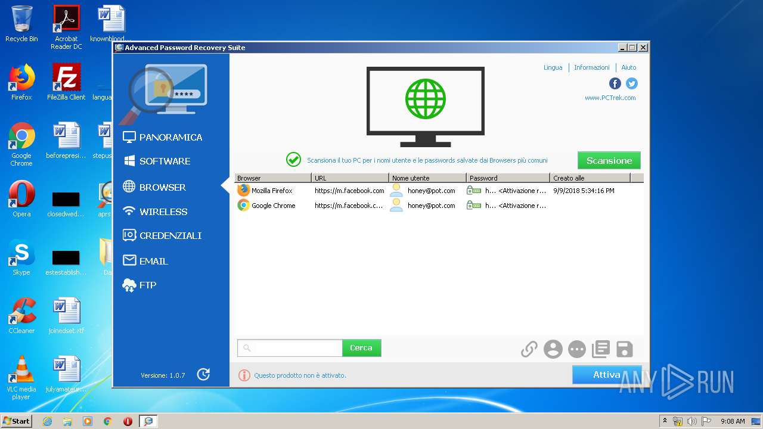The height and width of the screenshot is (429, 763).
Task: Switch to the Panoramica section
Action: pos(162,137)
